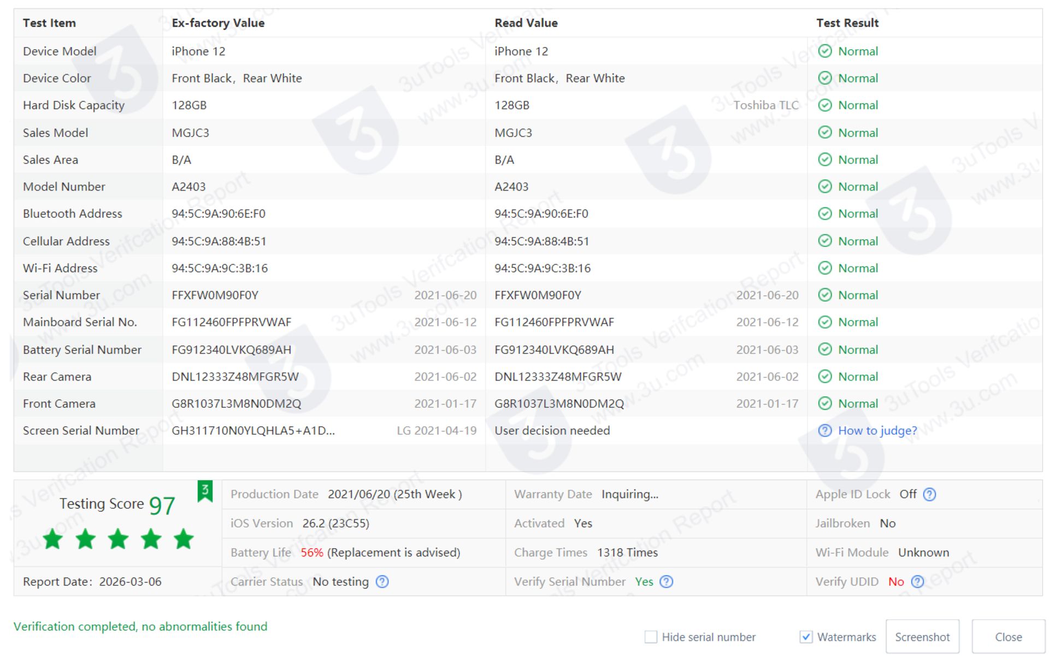Click the Carrier Status No testing value
Image resolution: width=1049 pixels, height=659 pixels.
tap(340, 581)
